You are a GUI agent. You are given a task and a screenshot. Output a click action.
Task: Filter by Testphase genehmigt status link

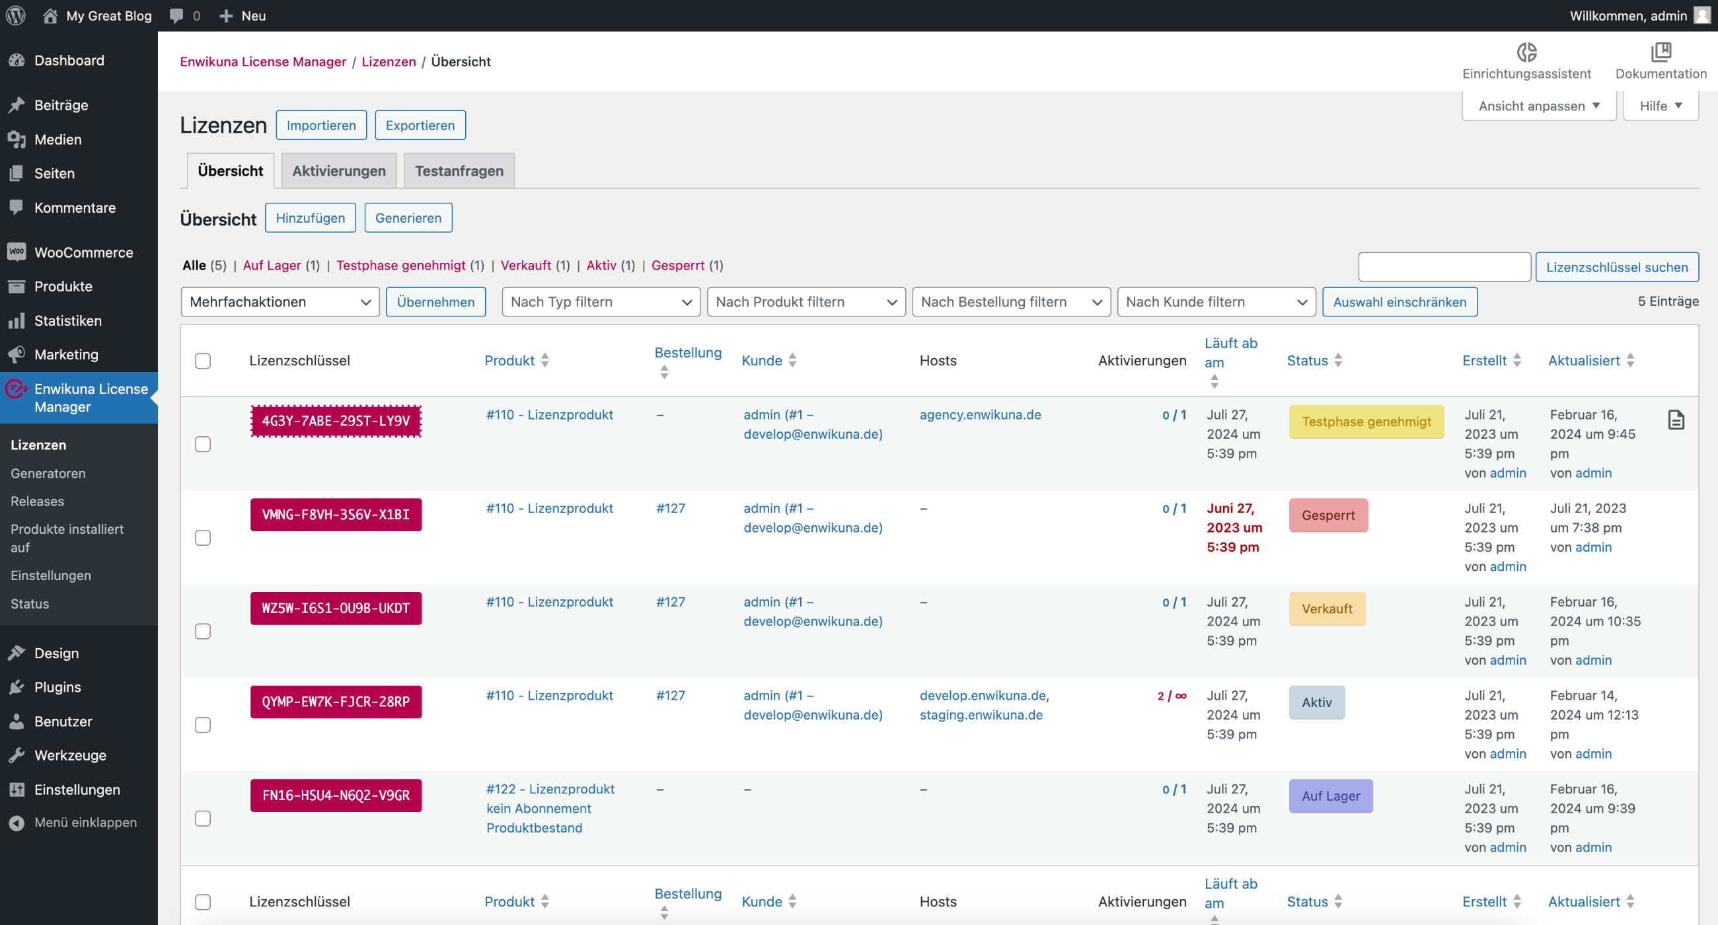pyautogui.click(x=401, y=266)
